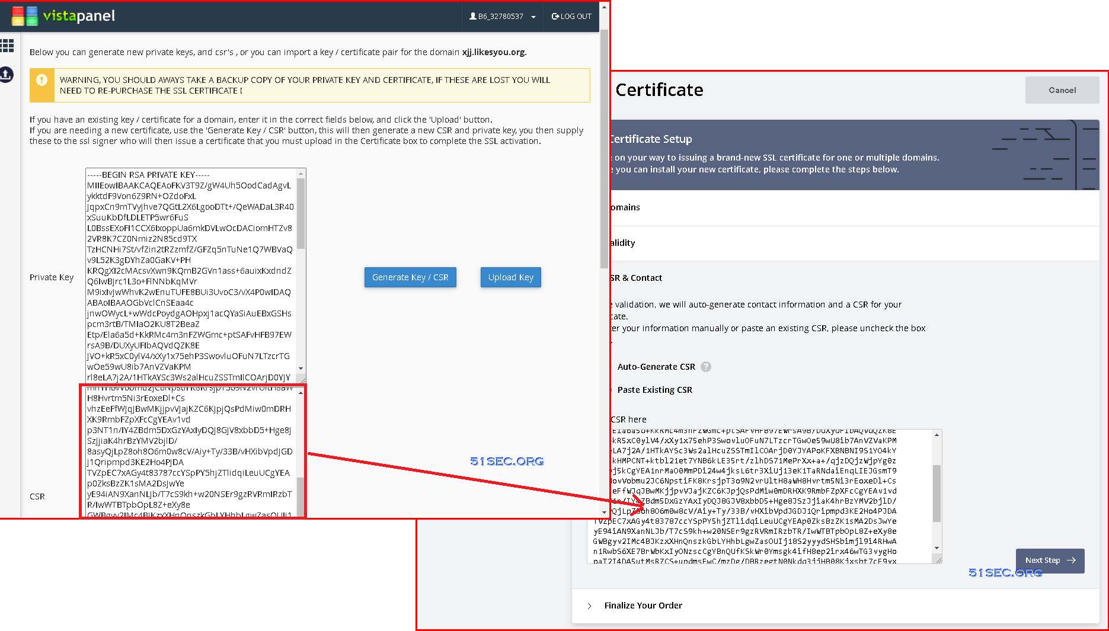Click the Upload Key button
This screenshot has width=1109, height=631.
coord(511,277)
